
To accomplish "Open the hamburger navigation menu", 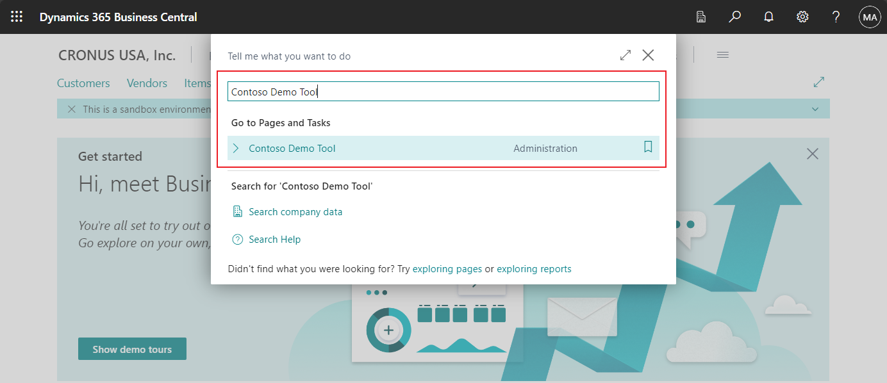I will click(722, 55).
